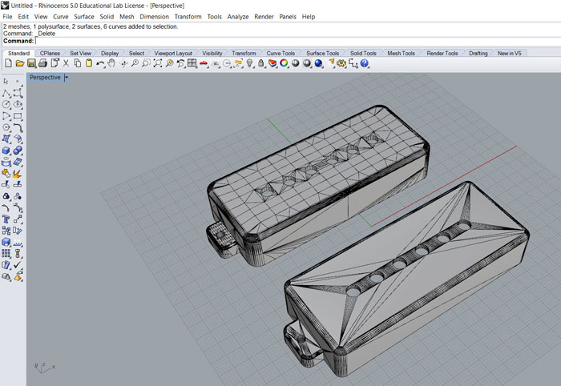561x386 pixels.
Task: Click the Paste clipboard icon
Action: [x=89, y=63]
